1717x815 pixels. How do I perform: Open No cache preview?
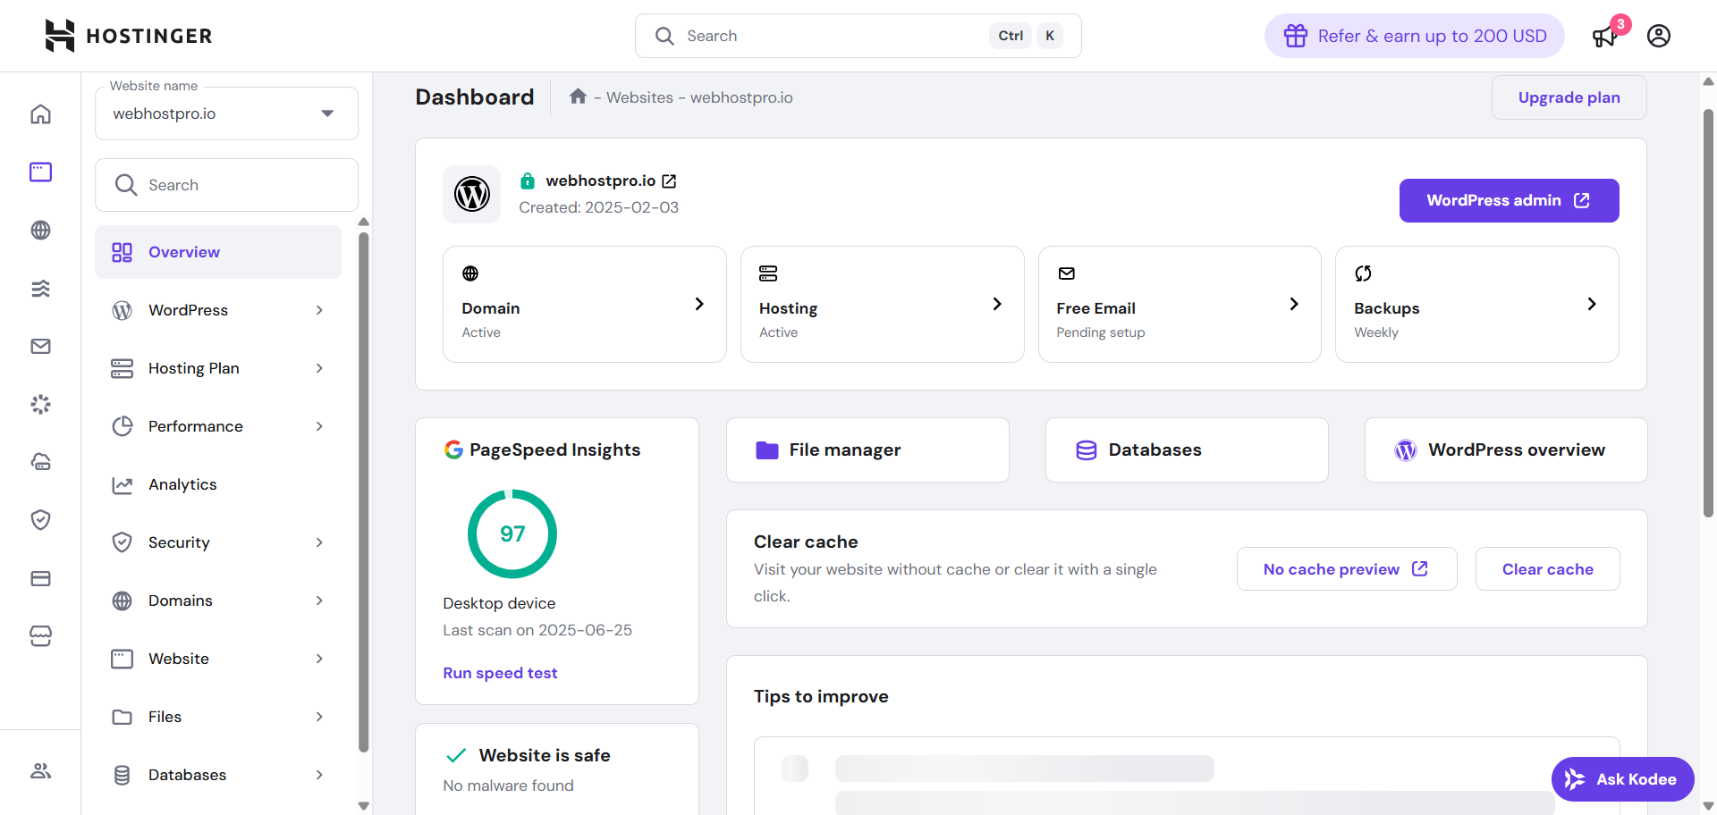pos(1346,569)
